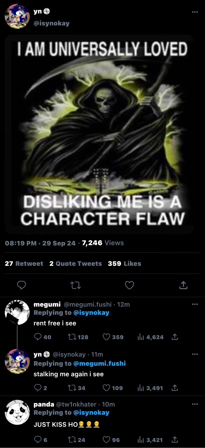Viewport: 205px width, 448px height.
Task: Share the main tweet
Action: (183, 285)
